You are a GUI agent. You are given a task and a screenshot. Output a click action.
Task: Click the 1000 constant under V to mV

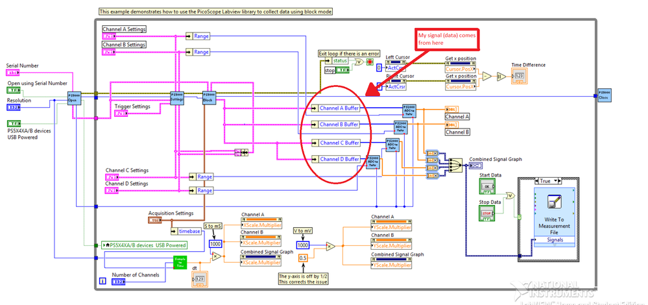[x=304, y=245]
